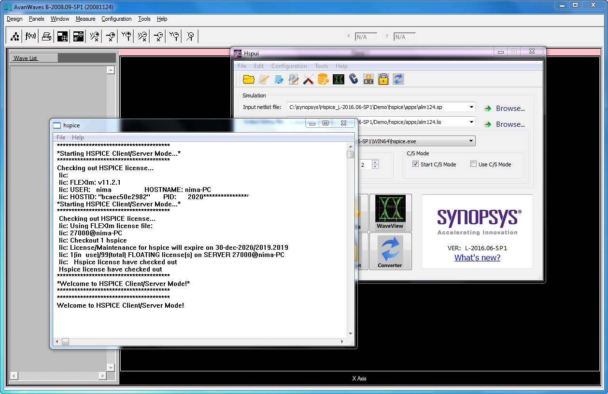The image size is (608, 394).
Task: Click the hspice log horizontal scrollbar thumb
Action: 65,341
